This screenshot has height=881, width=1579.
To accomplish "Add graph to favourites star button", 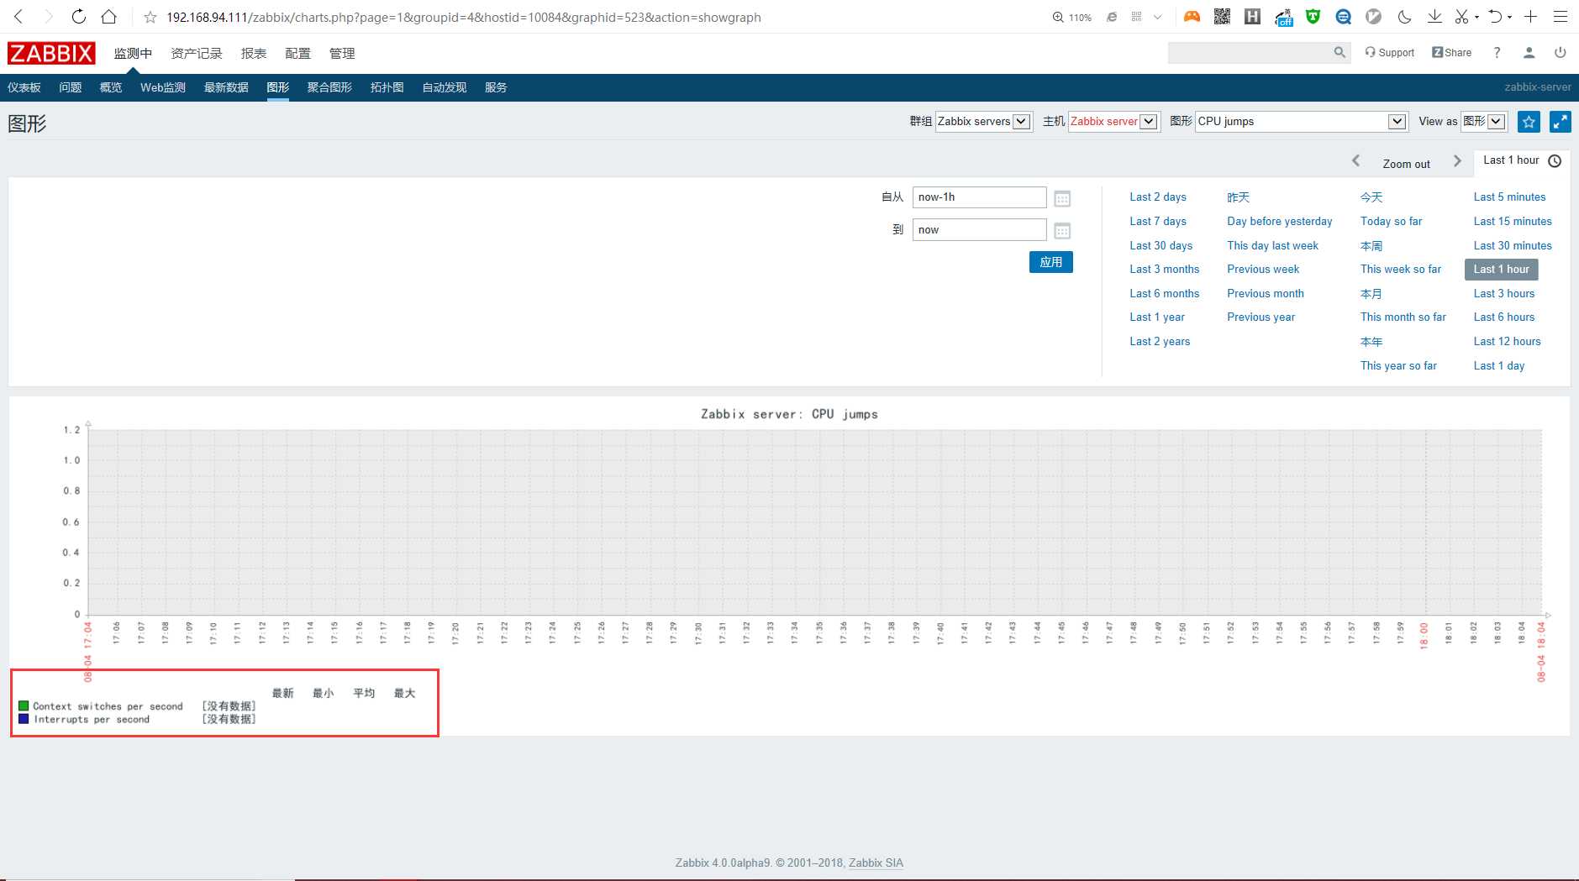I will coord(1529,122).
